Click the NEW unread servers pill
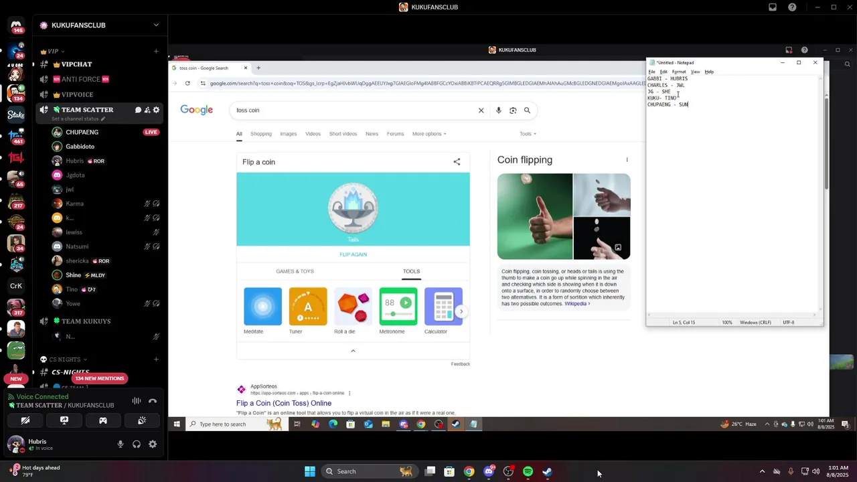This screenshot has height=482, width=857. (x=16, y=378)
